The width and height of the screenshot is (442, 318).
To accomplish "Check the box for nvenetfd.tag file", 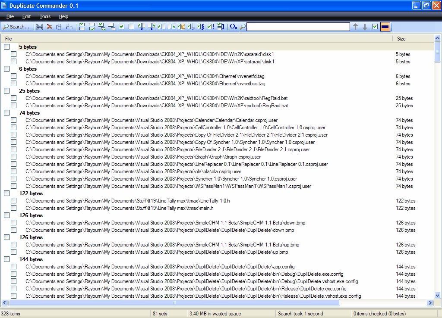I will (13, 76).
